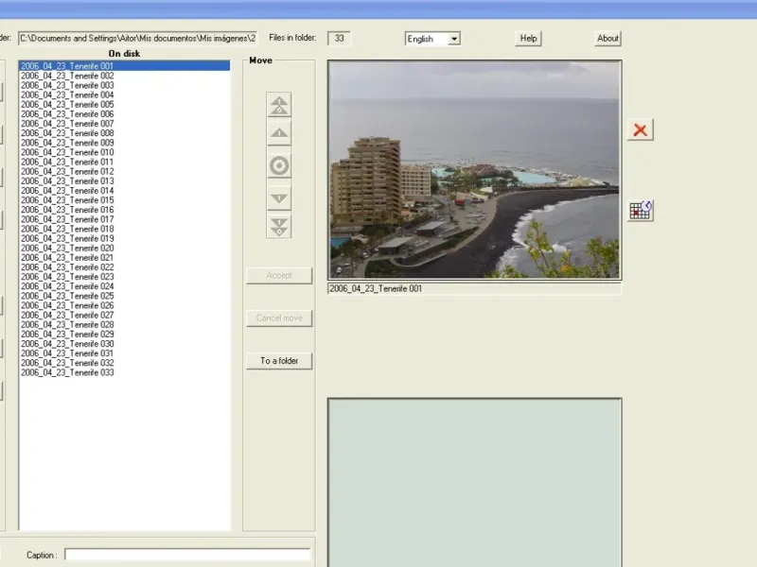Image resolution: width=757 pixels, height=567 pixels.
Task: Click the move-to-top double arrow icon
Action: 279,106
